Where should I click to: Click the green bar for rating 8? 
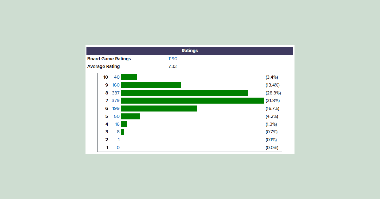coord(184,93)
